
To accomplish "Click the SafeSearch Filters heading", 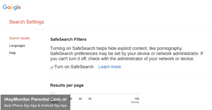I will [x=68, y=40].
